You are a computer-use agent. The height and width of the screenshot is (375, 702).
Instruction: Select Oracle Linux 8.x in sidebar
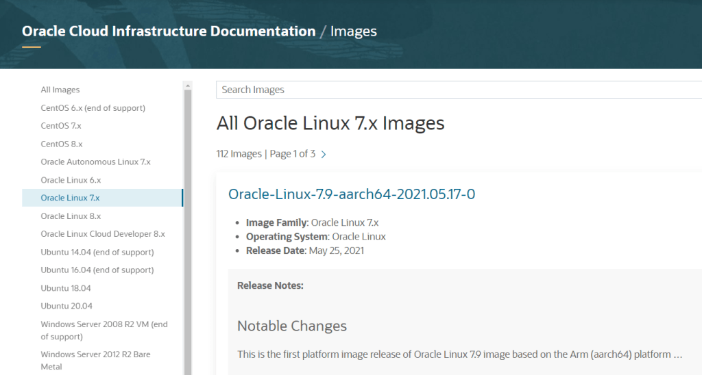coord(71,216)
